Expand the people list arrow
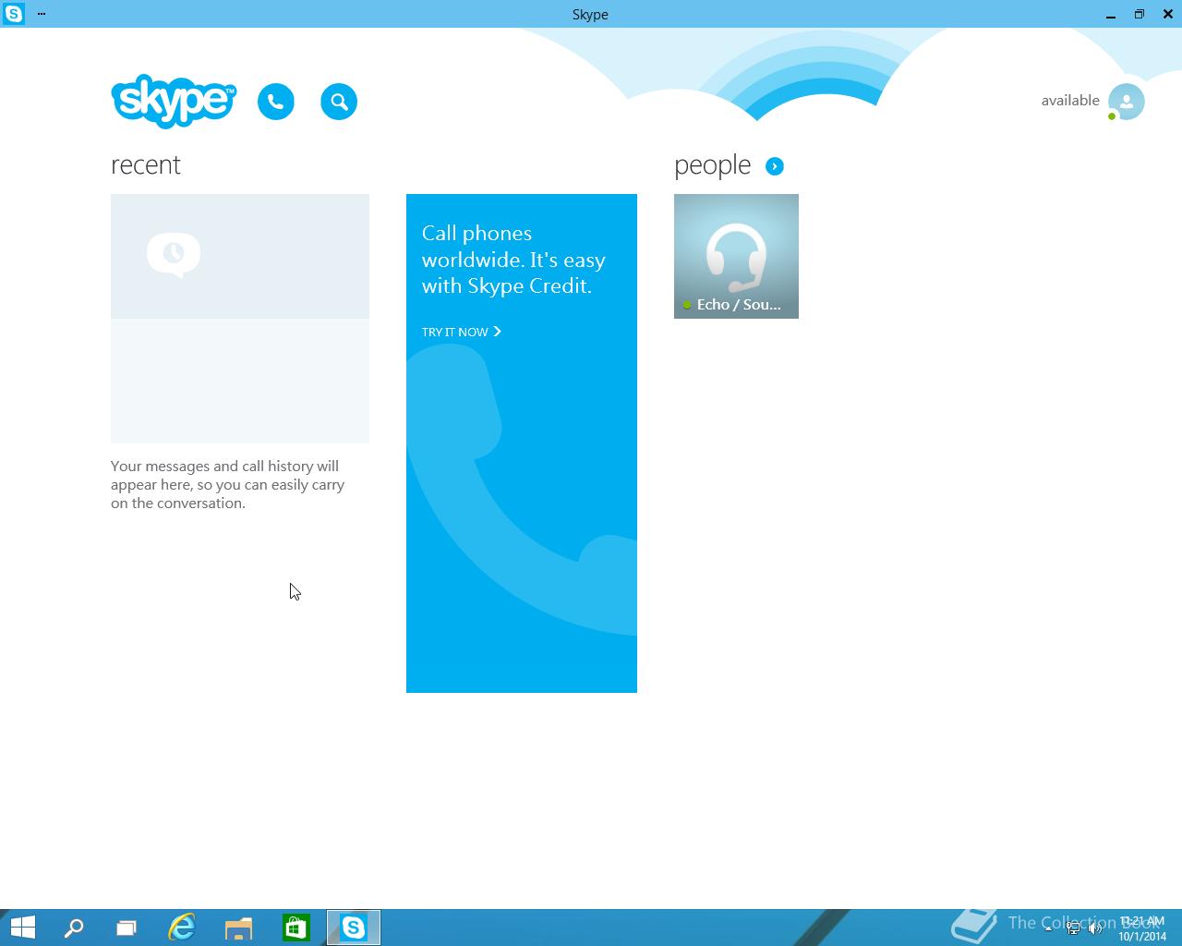Image resolution: width=1182 pixels, height=946 pixels. click(775, 166)
